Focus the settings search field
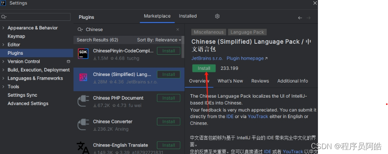 point(35,17)
